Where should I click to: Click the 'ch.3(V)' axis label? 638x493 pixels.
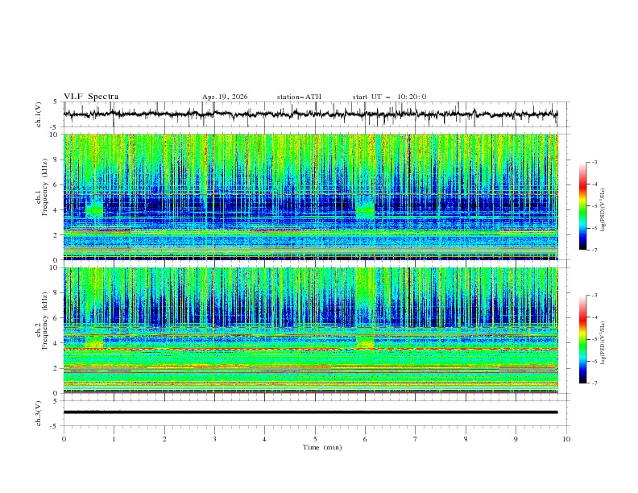coord(39,413)
